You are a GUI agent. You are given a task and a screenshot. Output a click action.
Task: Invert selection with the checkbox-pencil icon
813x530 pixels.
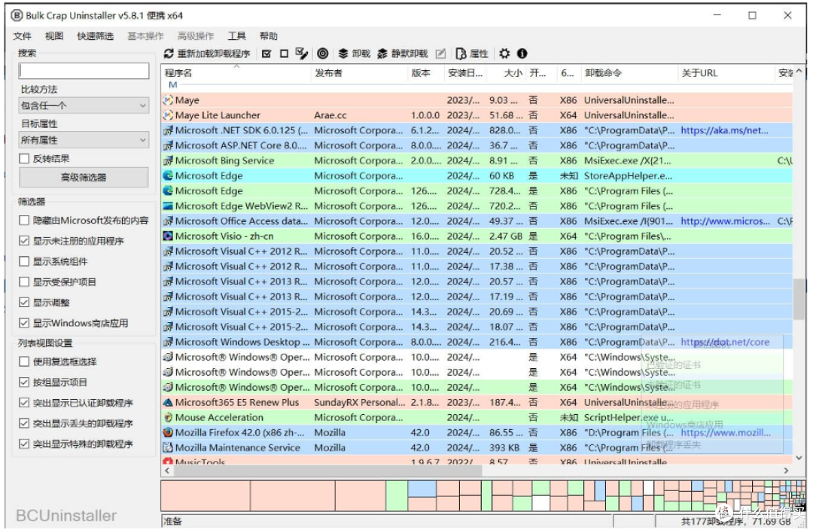click(301, 53)
